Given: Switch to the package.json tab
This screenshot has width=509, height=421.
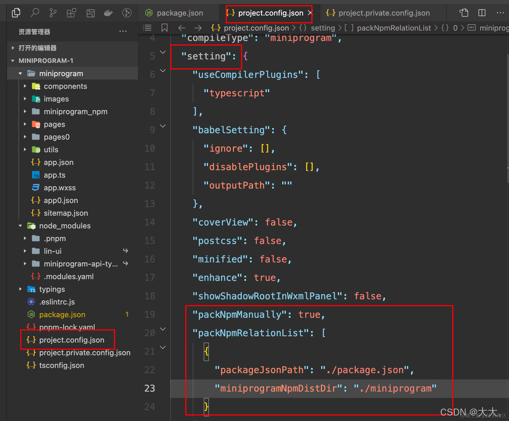Looking at the screenshot, I should click(179, 13).
